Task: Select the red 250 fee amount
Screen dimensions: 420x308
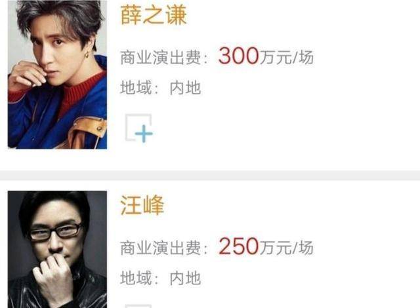Action: pos(238,246)
